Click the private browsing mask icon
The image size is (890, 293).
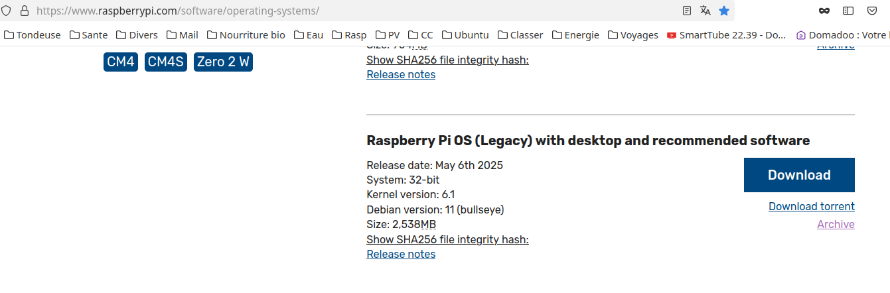pos(824,11)
